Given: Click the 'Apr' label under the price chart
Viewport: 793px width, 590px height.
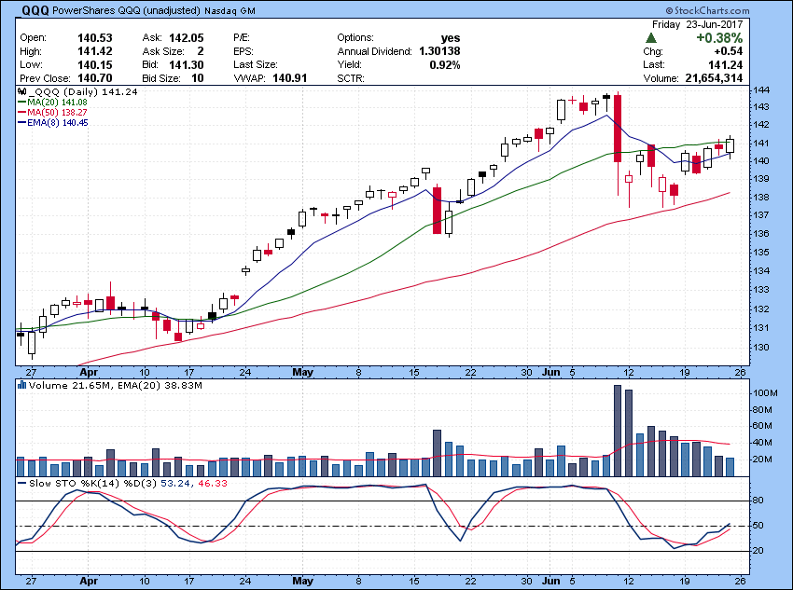Looking at the screenshot, I should pos(89,373).
